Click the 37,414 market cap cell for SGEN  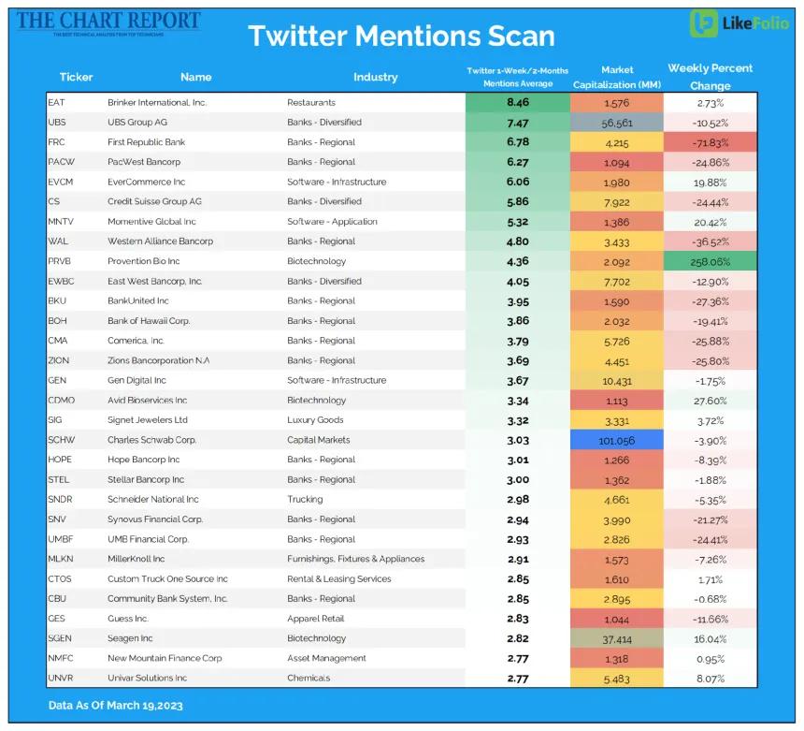pos(617,639)
